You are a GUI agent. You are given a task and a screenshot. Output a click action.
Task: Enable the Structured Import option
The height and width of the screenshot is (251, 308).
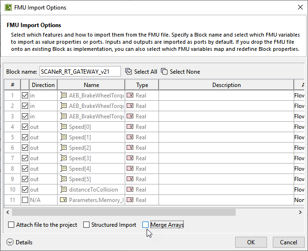[x=87, y=225]
